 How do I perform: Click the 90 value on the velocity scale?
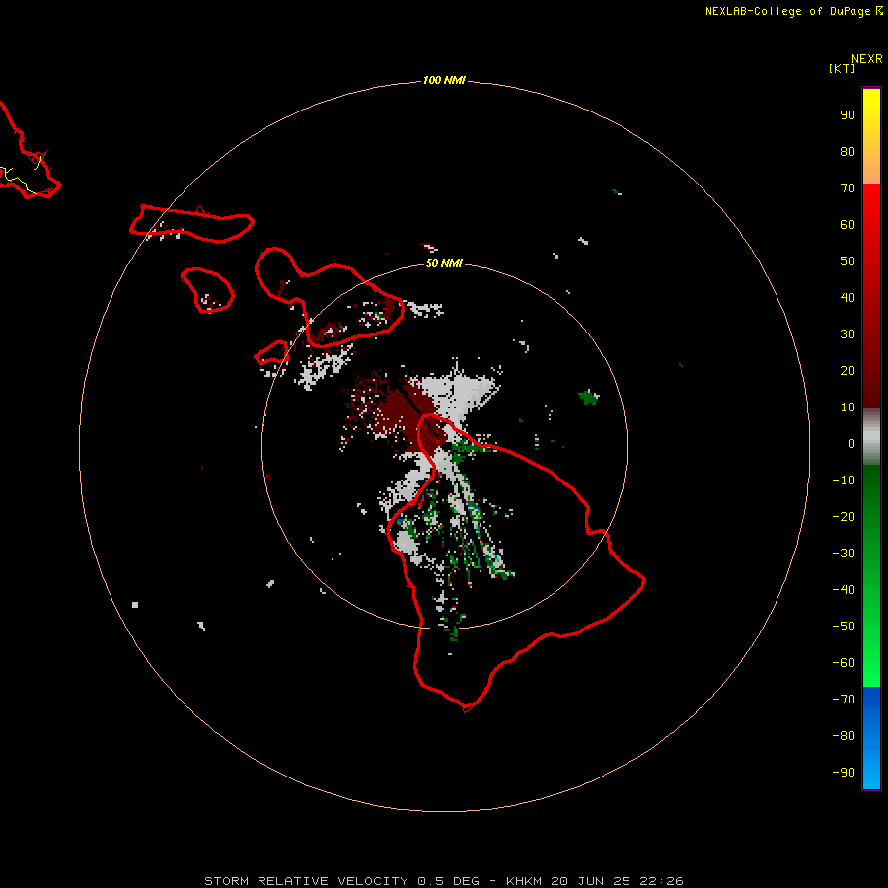pos(848,115)
